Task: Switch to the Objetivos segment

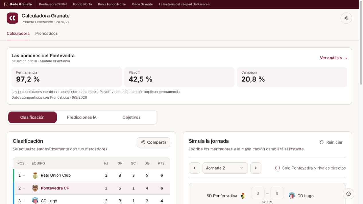Action: click(x=131, y=117)
